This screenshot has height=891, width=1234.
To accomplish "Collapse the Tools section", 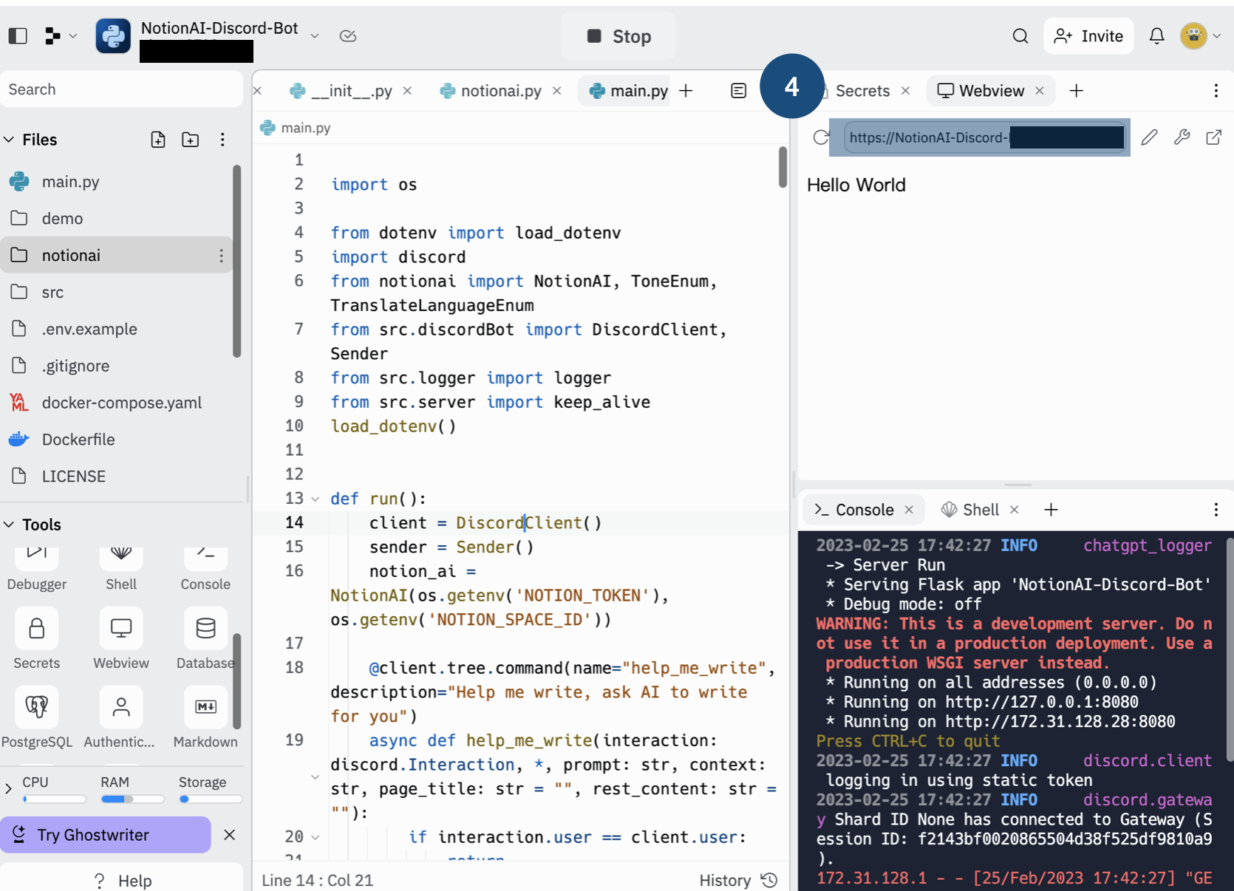I will [x=9, y=525].
